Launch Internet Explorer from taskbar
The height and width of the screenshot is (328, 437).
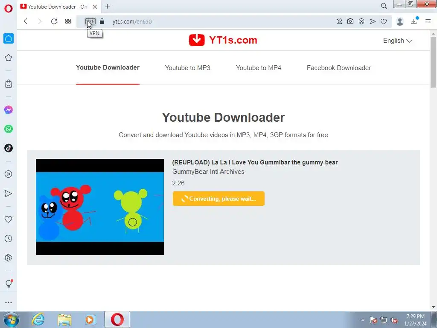(38, 319)
